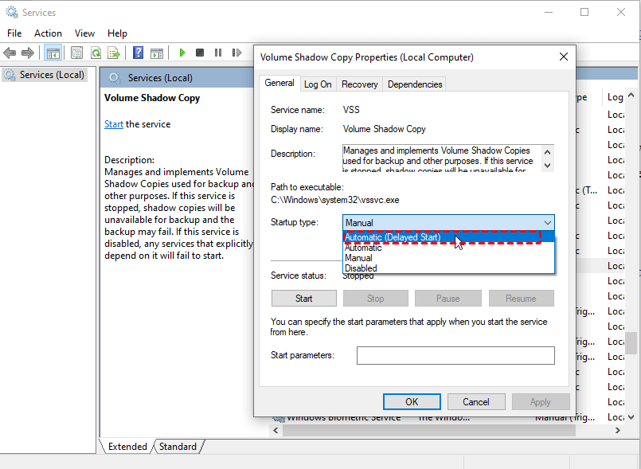
Task: Click the Start parameters text field
Action: [x=455, y=355]
